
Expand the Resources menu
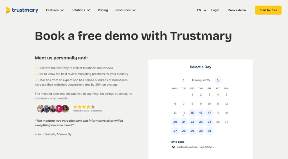(125, 10)
